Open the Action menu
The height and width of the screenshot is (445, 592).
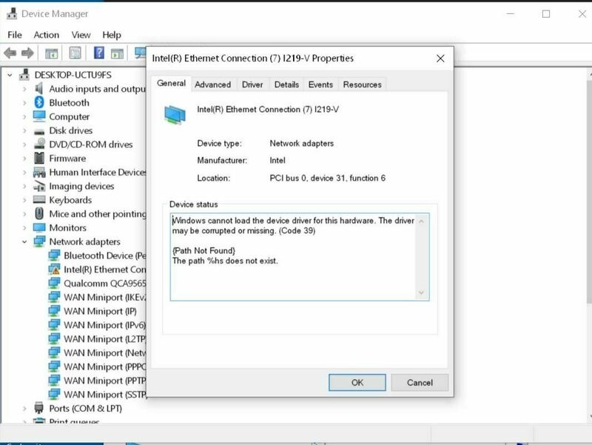click(47, 34)
